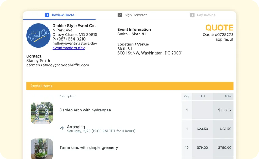Open the Terrariums thumbnail image

pyautogui.click(x=42, y=149)
